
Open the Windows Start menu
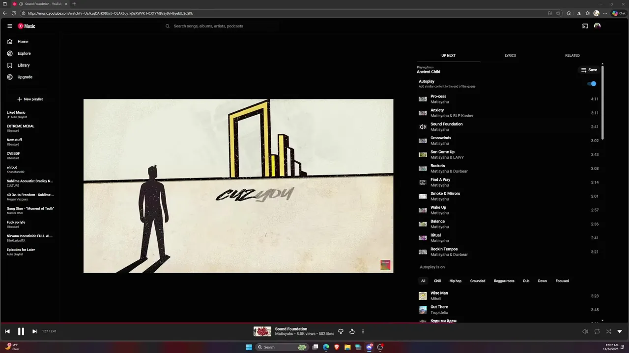(249, 347)
